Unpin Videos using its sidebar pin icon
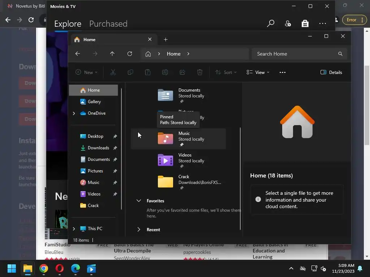 pyautogui.click(x=115, y=194)
